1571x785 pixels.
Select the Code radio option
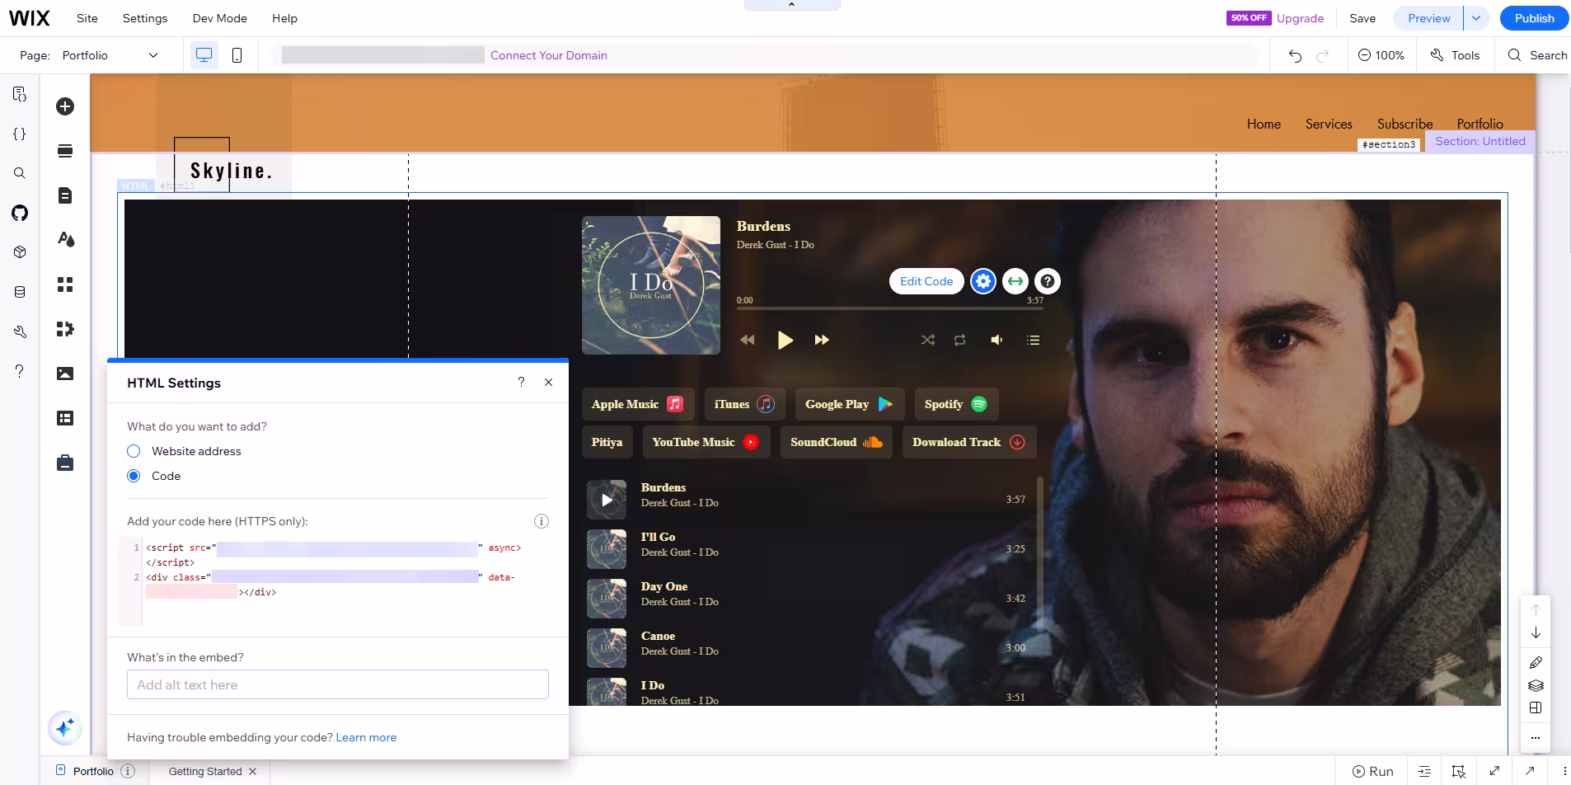pyautogui.click(x=134, y=476)
